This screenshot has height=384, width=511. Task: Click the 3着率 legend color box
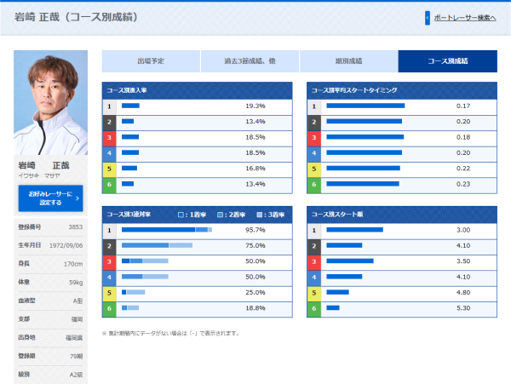(x=260, y=215)
